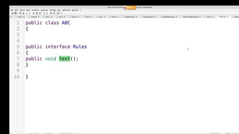Click the Zoom Out toolbar icon

54,13
